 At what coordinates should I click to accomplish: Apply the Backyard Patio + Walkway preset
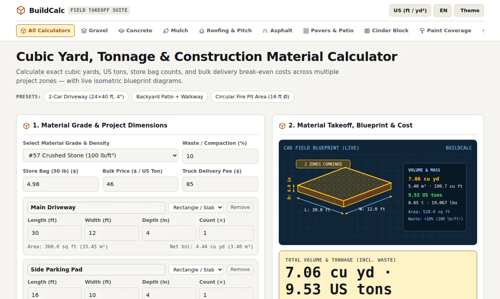(x=170, y=97)
